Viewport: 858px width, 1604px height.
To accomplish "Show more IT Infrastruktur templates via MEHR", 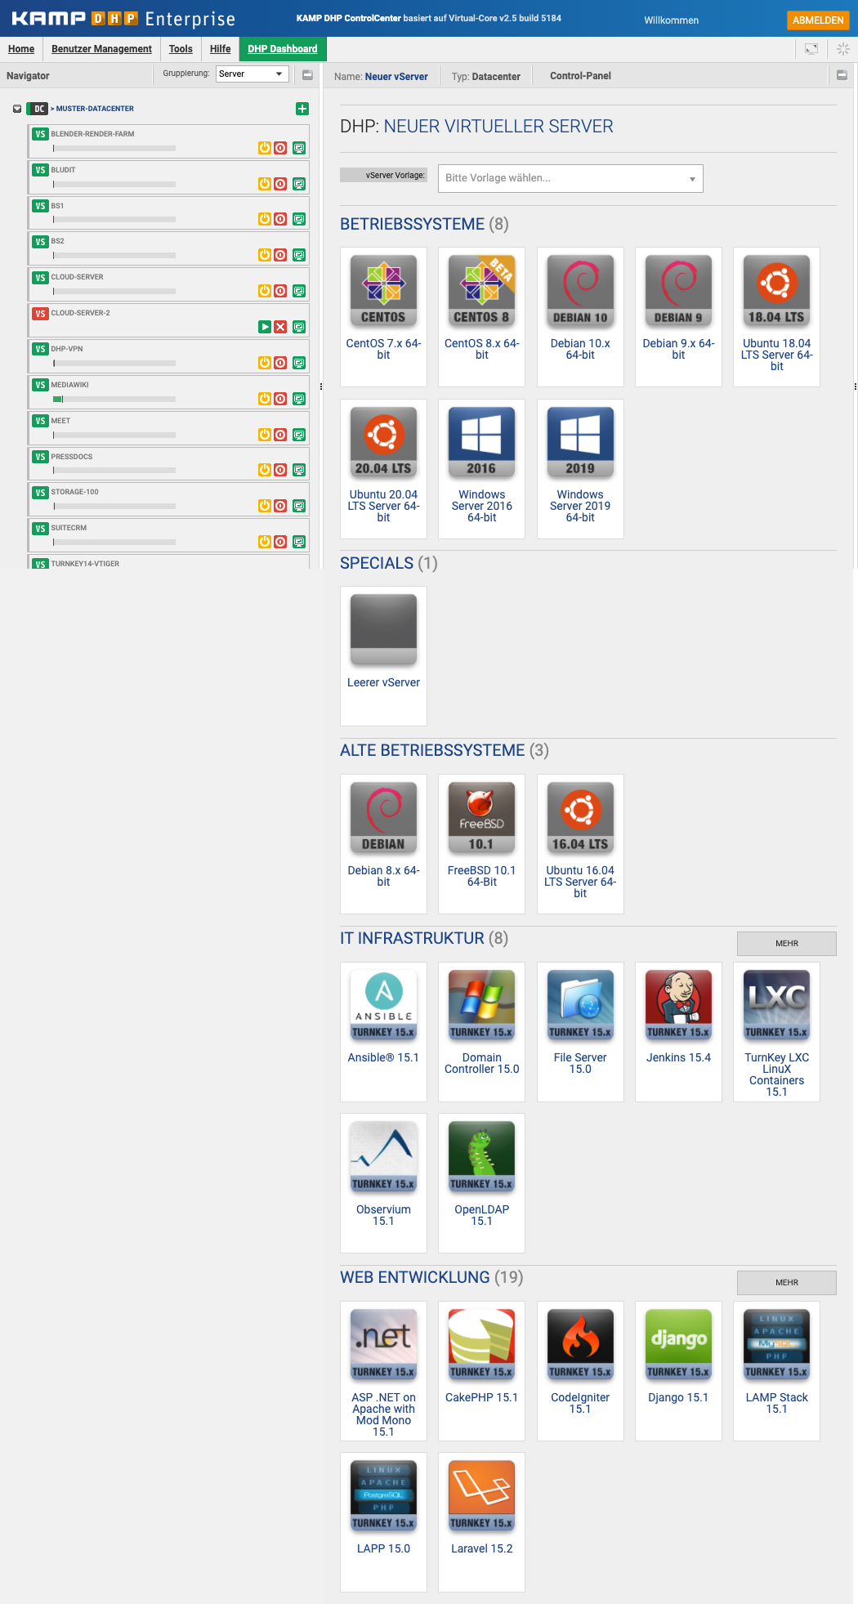I will pyautogui.click(x=786, y=944).
